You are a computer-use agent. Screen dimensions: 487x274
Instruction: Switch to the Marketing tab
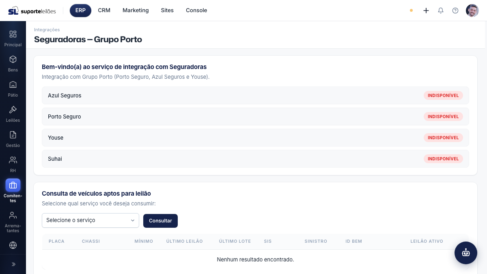(x=136, y=11)
